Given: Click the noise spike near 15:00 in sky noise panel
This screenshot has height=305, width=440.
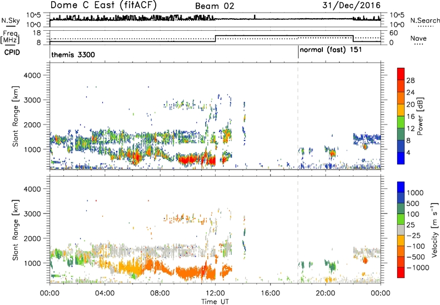Looking at the screenshot, I should click(x=255, y=17).
